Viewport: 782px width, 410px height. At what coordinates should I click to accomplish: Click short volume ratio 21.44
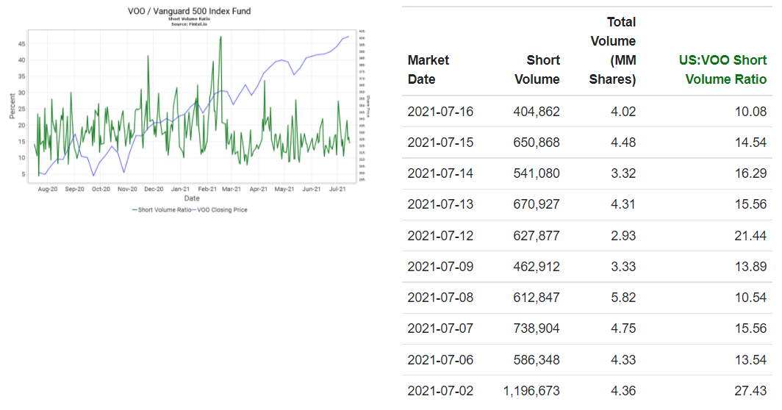[x=750, y=235]
